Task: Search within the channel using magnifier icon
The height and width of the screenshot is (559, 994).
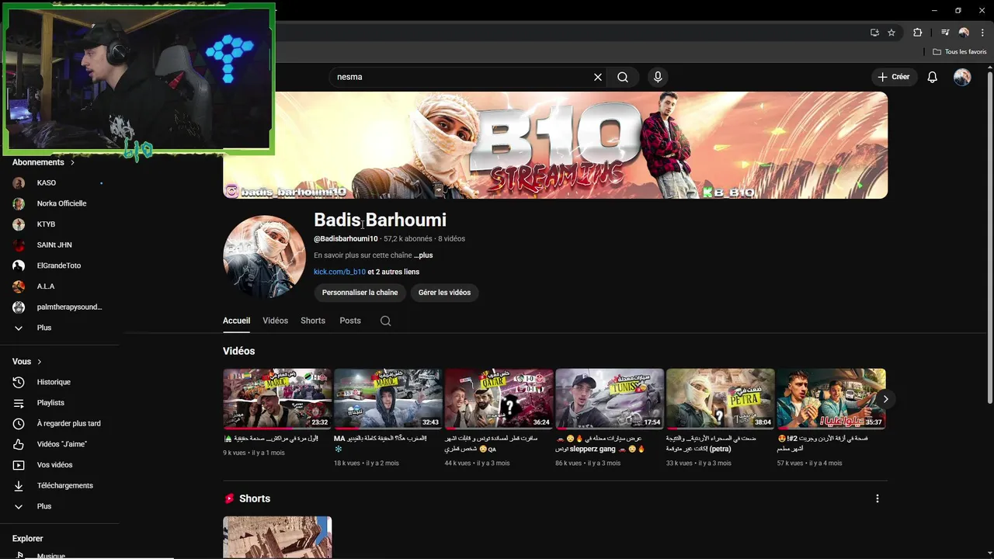Action: click(385, 321)
